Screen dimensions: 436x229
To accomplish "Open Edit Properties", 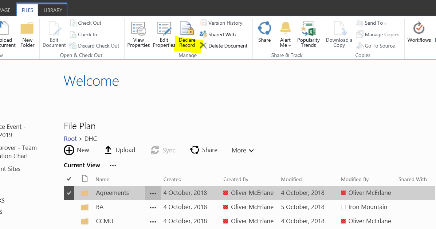I will pyautogui.click(x=164, y=34).
